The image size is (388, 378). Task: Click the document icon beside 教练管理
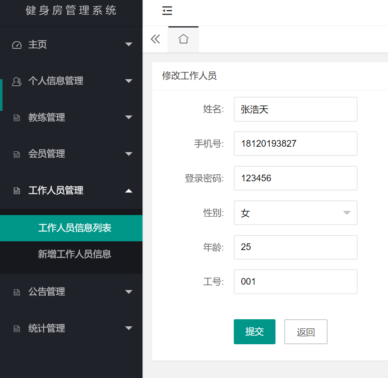click(x=17, y=118)
